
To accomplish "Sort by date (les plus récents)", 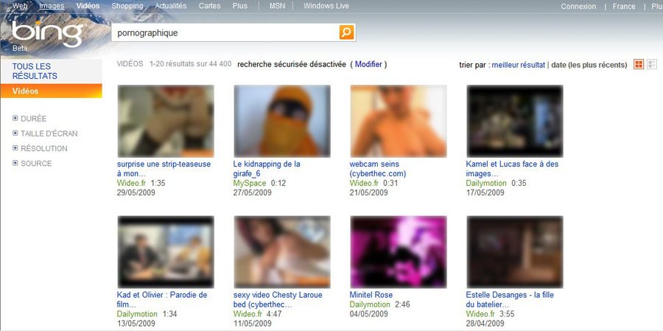I will [589, 65].
